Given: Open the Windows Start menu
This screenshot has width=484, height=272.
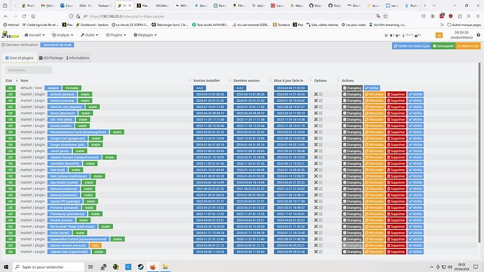Looking at the screenshot, I should point(6,267).
